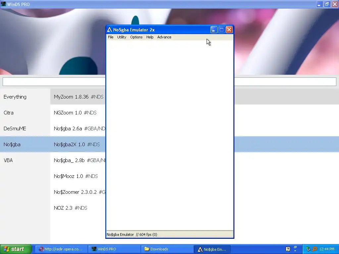Click the magnifier tray icon
The image size is (339, 254).
coord(315,249)
